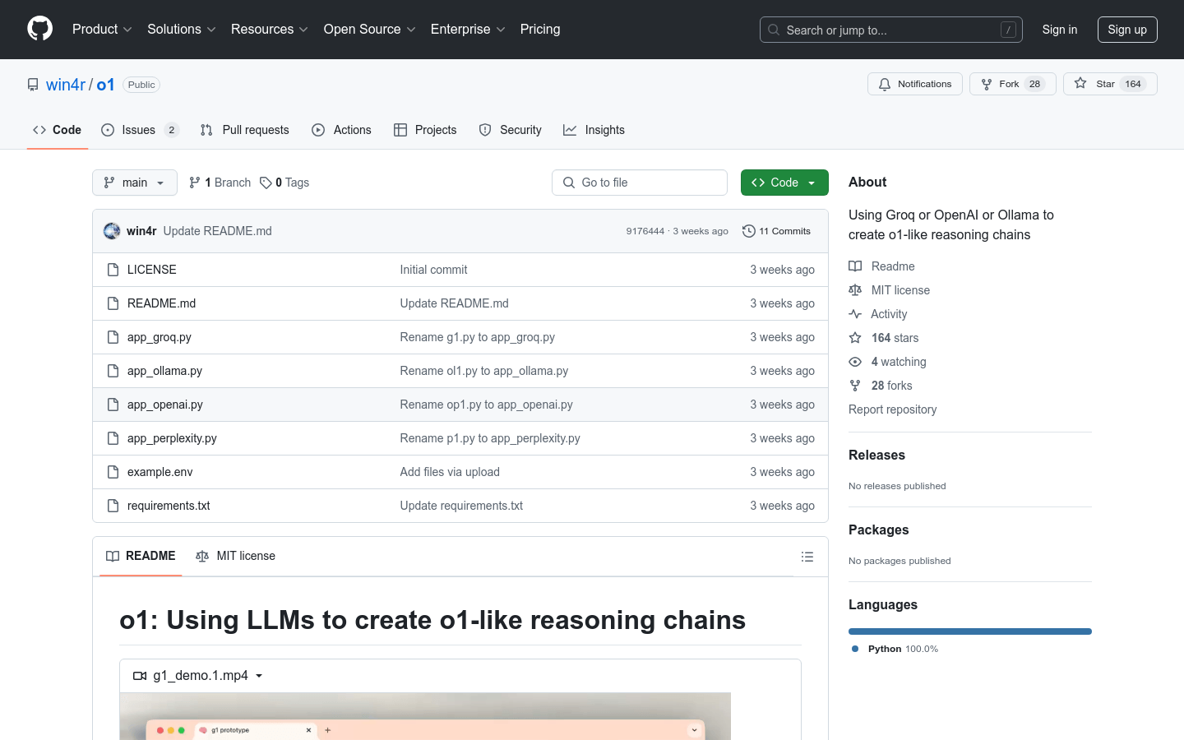
Task: Click the eye icon beside 4 watching
Action: tap(855, 362)
